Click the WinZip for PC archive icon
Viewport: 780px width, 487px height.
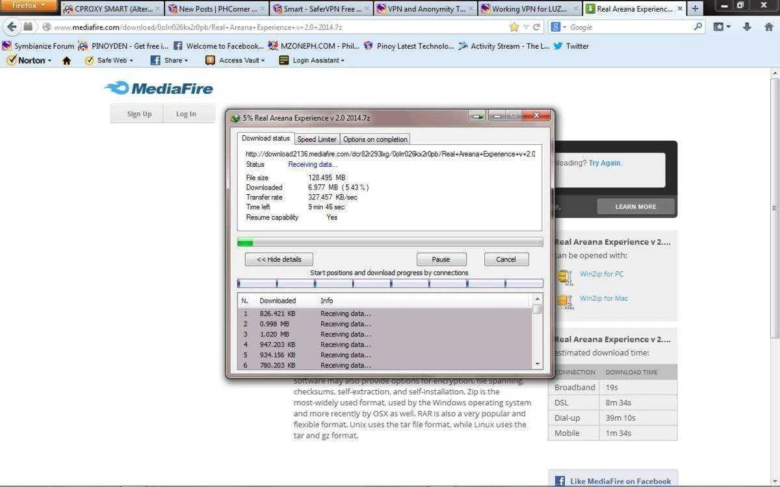(x=565, y=277)
